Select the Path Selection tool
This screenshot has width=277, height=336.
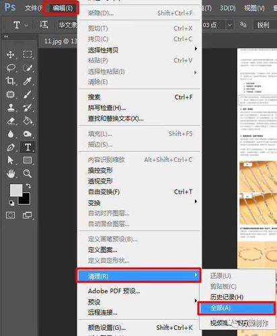point(11,160)
